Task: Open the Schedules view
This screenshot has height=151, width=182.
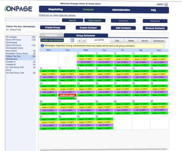Action: click(x=158, y=41)
